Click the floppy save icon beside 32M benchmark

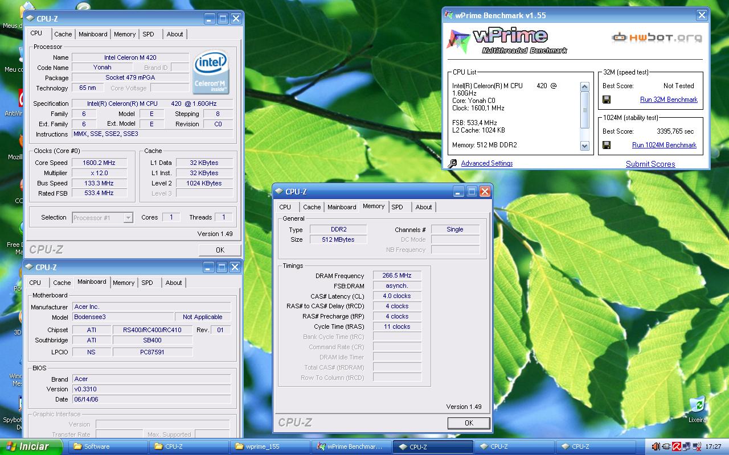[x=607, y=100]
